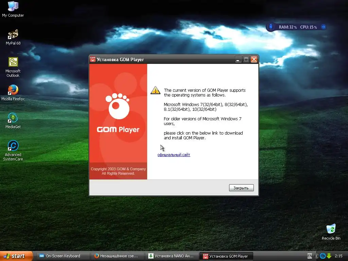348x261 pixels.
Task: Click the EN language indicator in tray
Action: point(310,256)
